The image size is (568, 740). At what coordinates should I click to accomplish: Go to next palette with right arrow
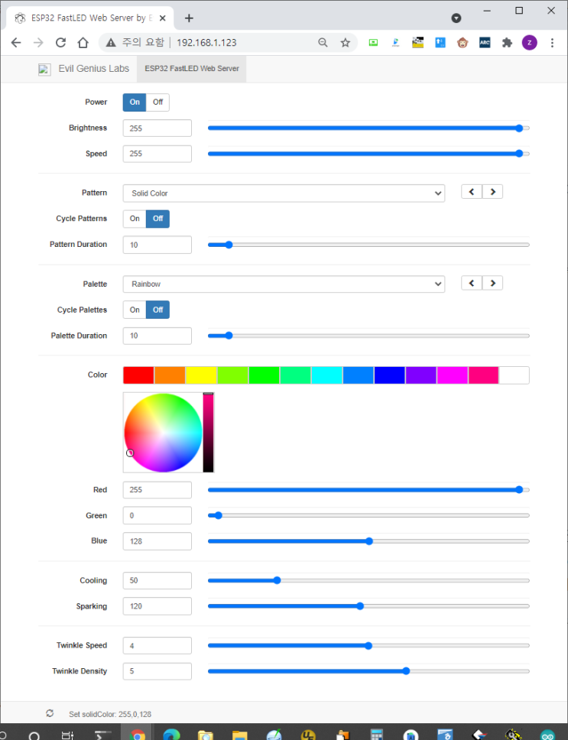point(493,284)
